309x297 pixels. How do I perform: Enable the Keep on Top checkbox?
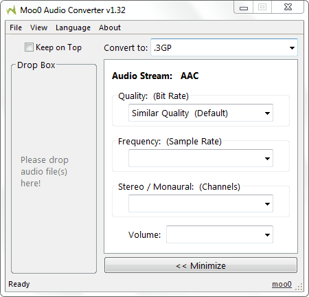[x=29, y=47]
